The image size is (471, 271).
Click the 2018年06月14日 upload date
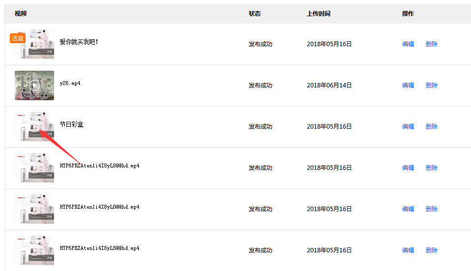pos(329,85)
